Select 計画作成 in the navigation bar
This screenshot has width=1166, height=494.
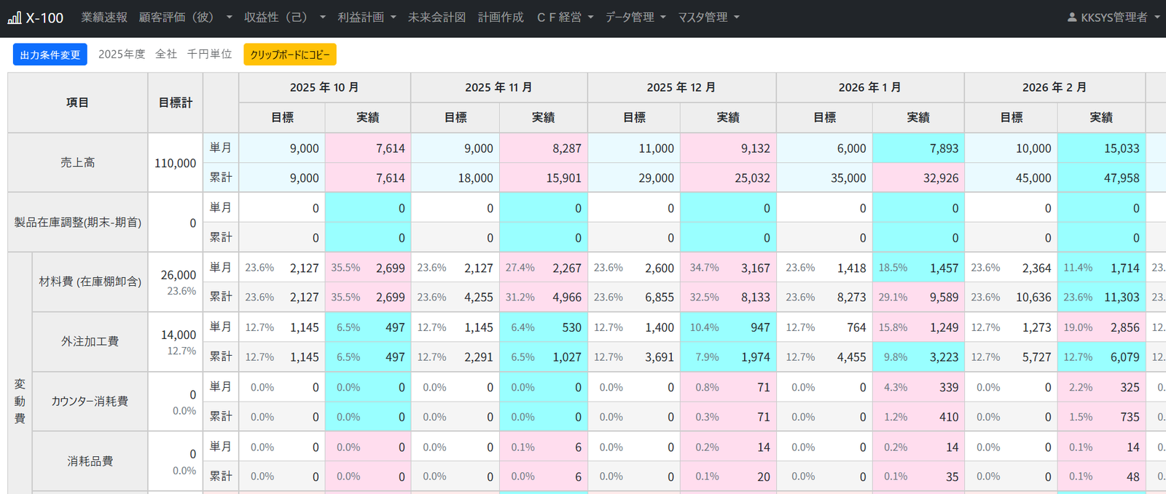501,17
